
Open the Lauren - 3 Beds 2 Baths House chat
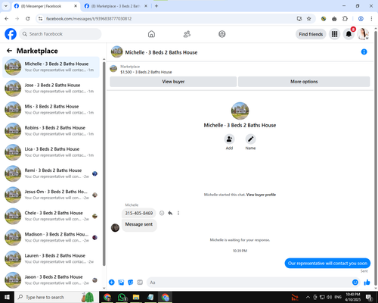click(x=51, y=258)
